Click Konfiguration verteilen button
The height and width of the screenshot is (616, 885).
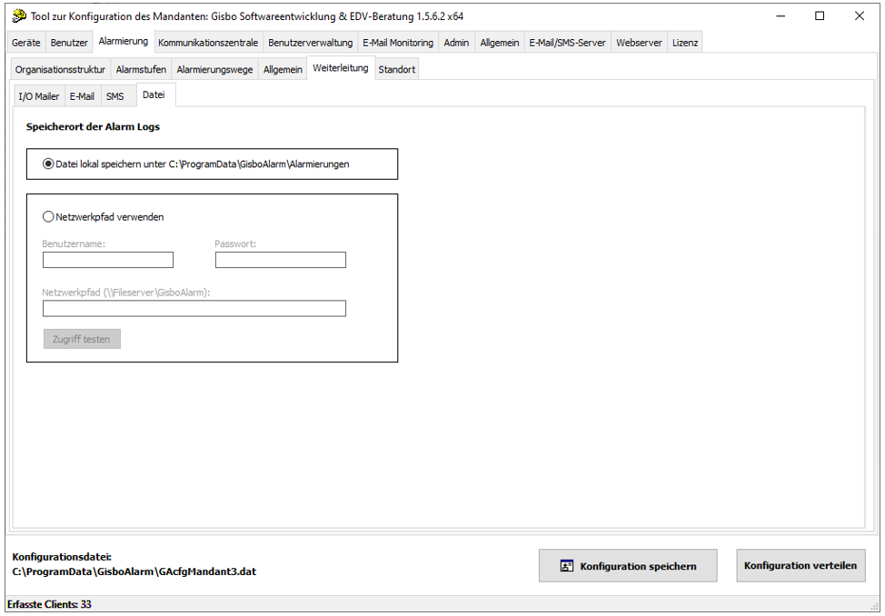click(x=800, y=565)
